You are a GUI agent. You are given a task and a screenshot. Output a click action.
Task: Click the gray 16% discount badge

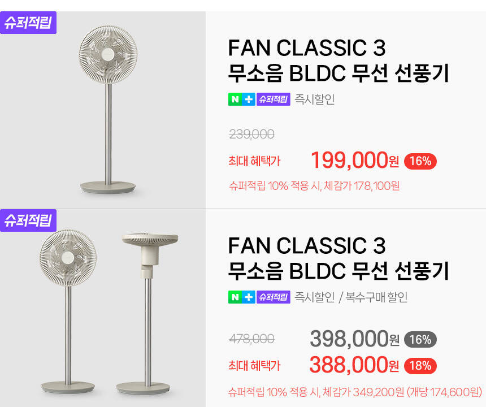(x=420, y=340)
